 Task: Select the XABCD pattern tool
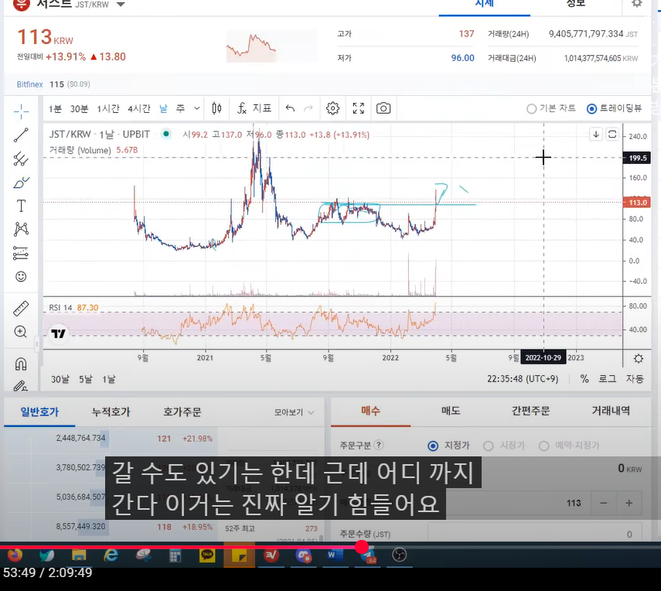[21, 229]
